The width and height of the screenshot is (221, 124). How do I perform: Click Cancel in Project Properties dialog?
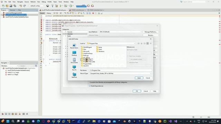pos(146,91)
